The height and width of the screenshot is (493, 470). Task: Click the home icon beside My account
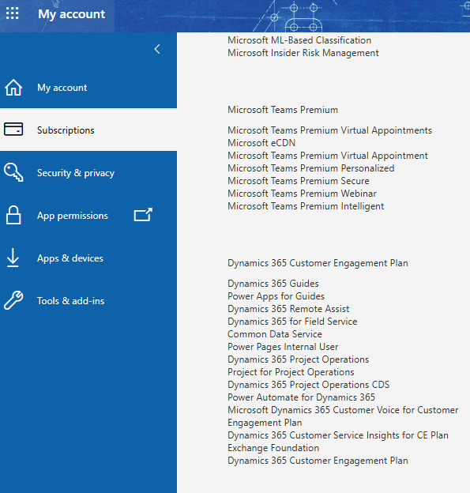coord(13,88)
